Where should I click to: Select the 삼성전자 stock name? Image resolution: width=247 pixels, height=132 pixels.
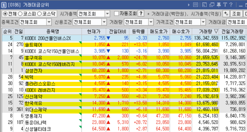click(34, 71)
